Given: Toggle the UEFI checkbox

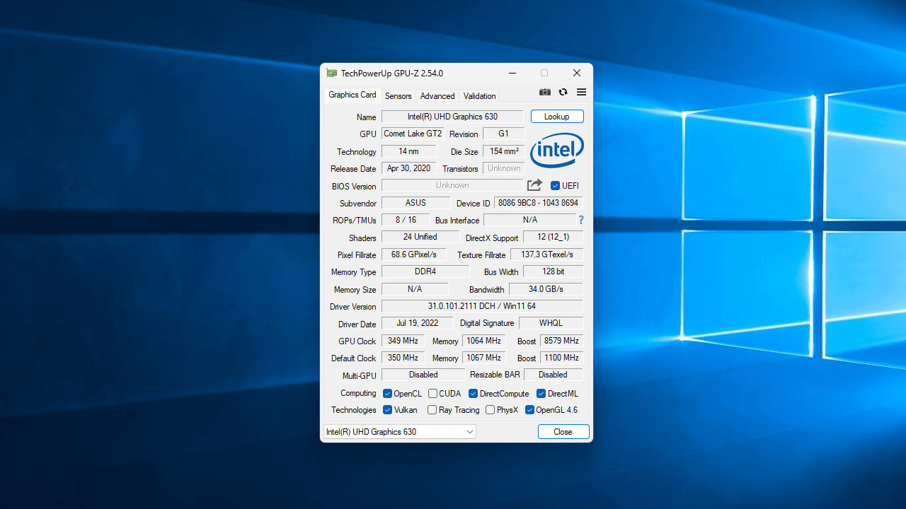Looking at the screenshot, I should point(556,186).
